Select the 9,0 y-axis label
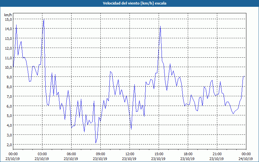259x162 pixels. 9,77
